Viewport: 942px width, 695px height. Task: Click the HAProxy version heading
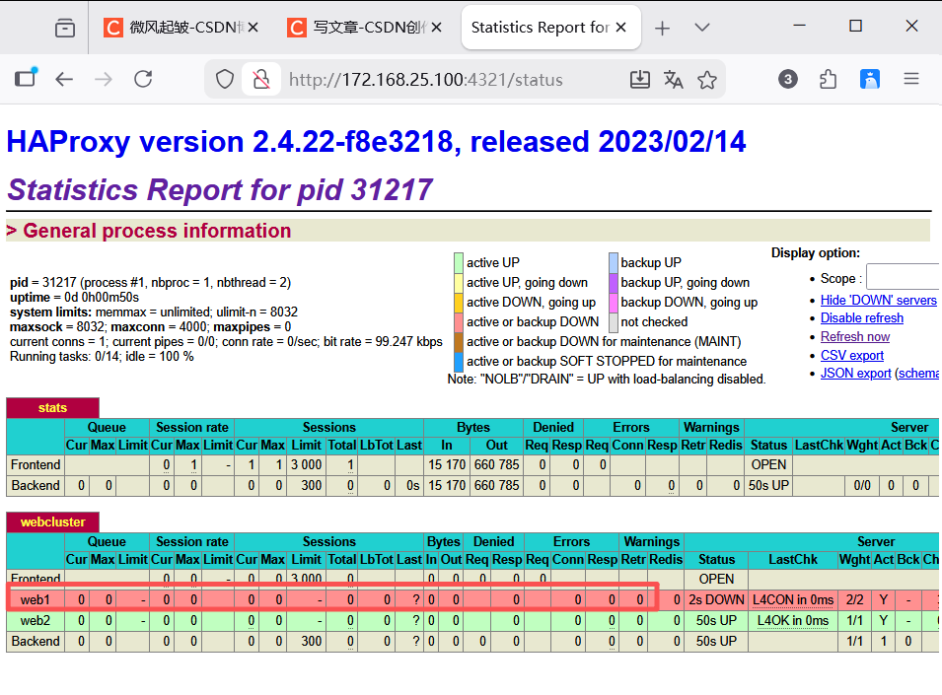click(x=376, y=142)
